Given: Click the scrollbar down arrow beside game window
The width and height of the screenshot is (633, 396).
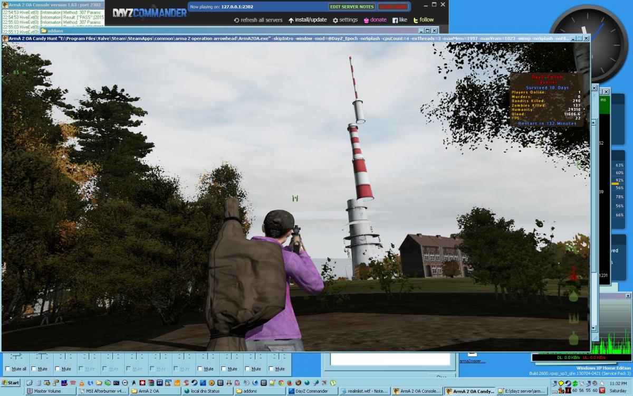Looking at the screenshot, I should click(x=594, y=327).
